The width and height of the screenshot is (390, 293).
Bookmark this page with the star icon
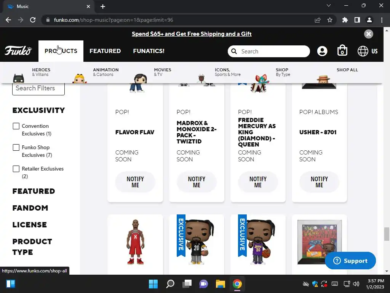(329, 20)
